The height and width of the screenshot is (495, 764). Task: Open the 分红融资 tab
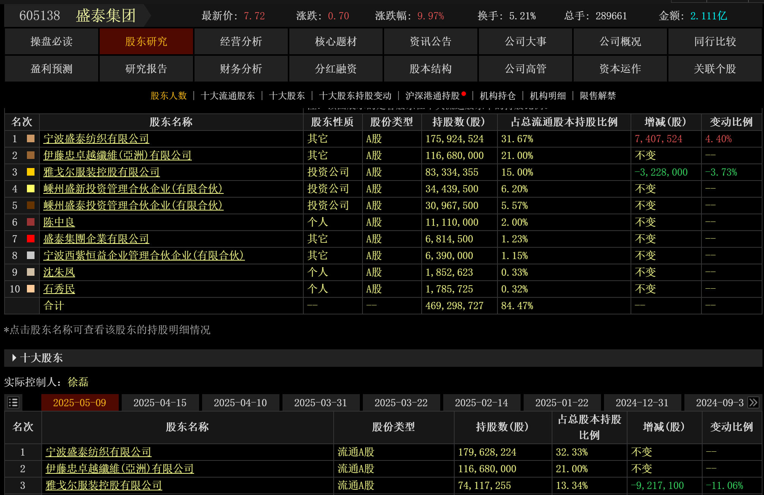pos(336,69)
